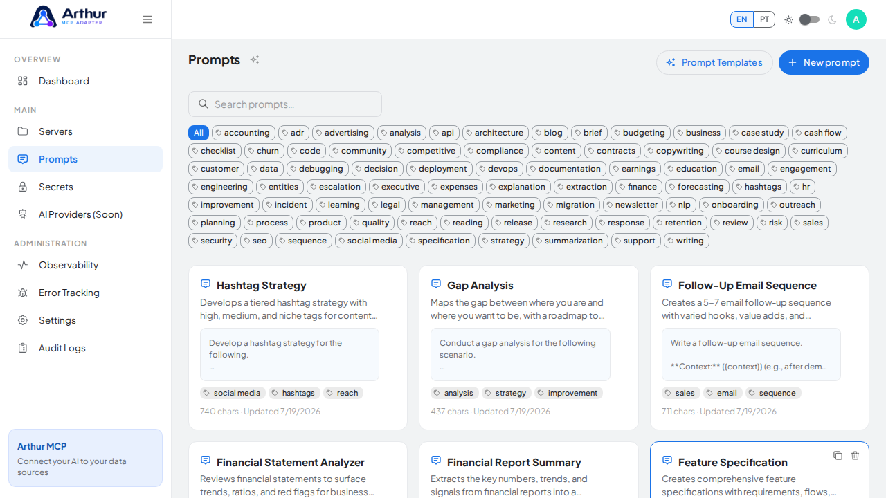Open AI Providers (Soon) item
886x498 pixels.
(85, 214)
